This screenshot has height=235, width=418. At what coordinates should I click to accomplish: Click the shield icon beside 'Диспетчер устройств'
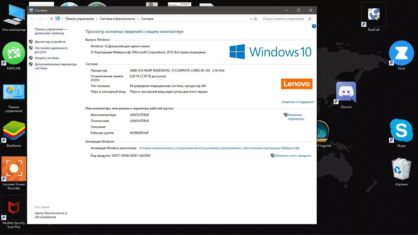coord(31,42)
